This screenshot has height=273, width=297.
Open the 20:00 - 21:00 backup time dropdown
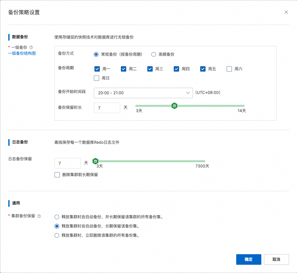[x=143, y=93]
